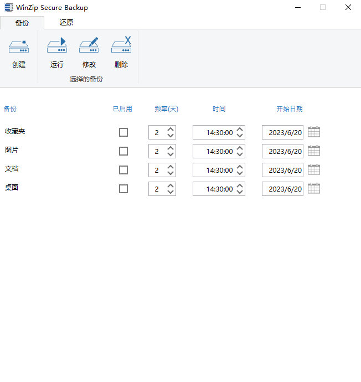This screenshot has height=382, width=361.
Task: Toggle the 桌面 backup checkbox
Action: point(123,189)
